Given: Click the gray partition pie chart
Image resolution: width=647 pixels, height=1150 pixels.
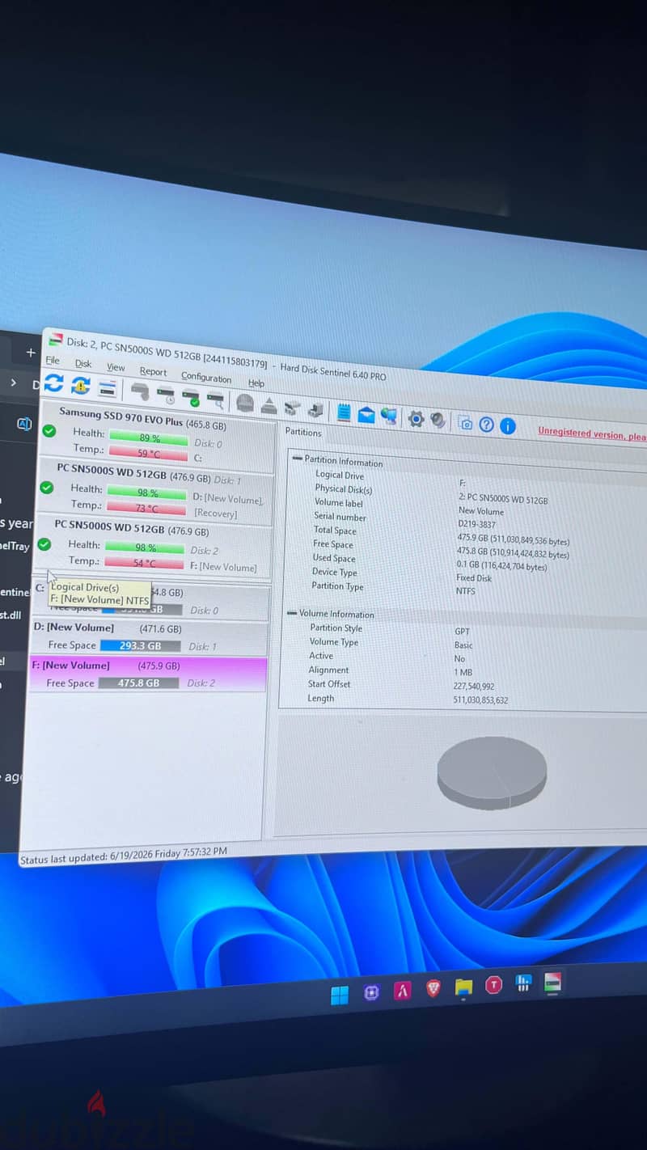Looking at the screenshot, I should tap(492, 772).
